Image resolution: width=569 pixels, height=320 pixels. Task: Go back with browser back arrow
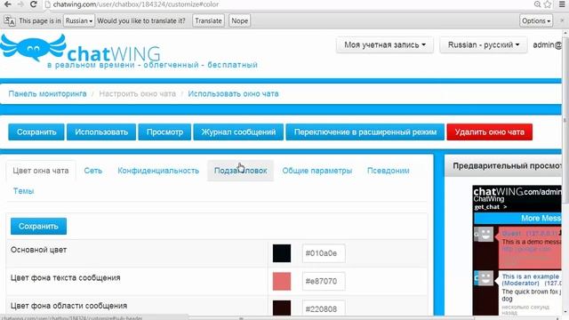[7, 4]
